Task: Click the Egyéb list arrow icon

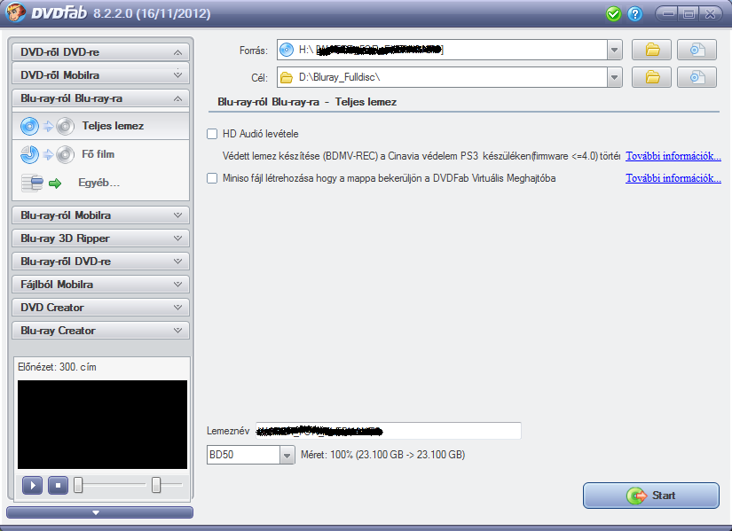Action: click(42, 183)
